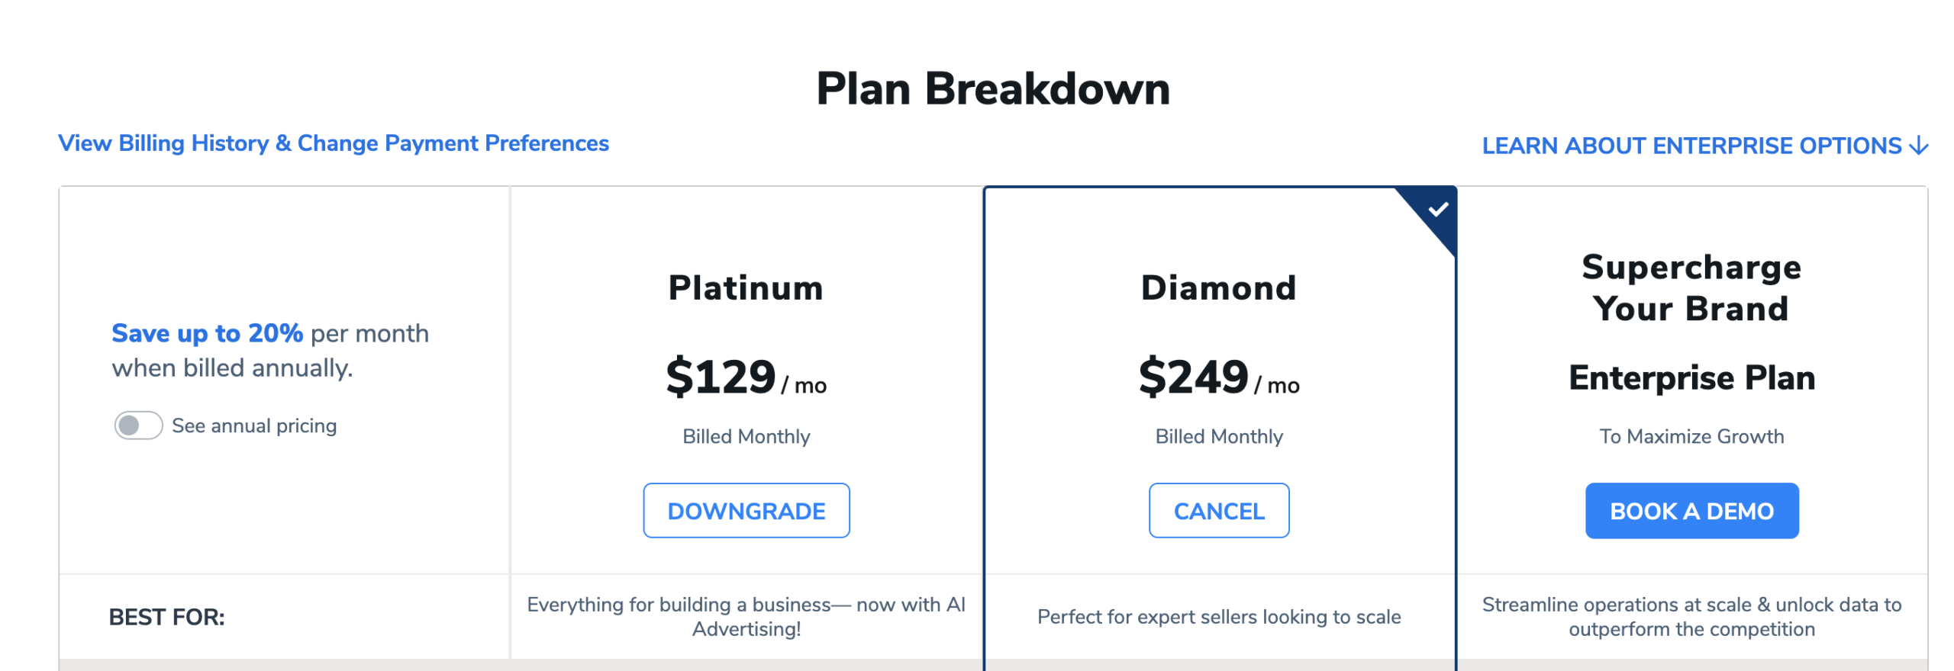Click the $129 per month price
1954x671 pixels.
click(746, 377)
